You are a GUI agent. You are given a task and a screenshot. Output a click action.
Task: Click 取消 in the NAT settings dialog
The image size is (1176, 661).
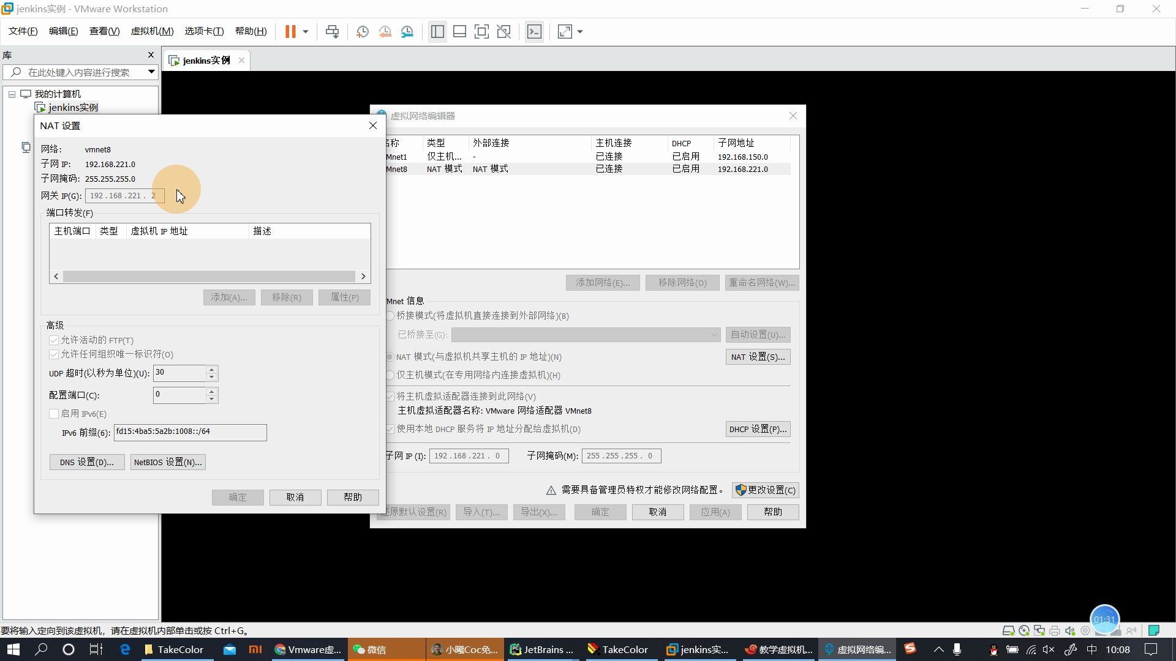point(295,497)
